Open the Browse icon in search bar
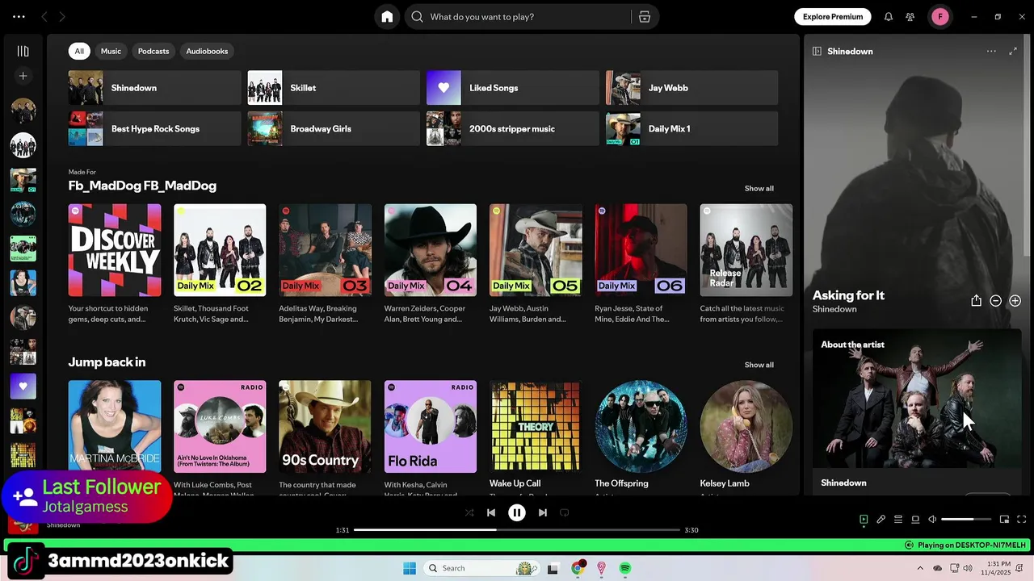The image size is (1034, 581). click(645, 17)
